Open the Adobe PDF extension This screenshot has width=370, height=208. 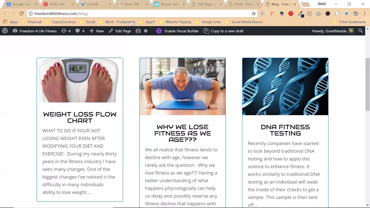(309, 14)
